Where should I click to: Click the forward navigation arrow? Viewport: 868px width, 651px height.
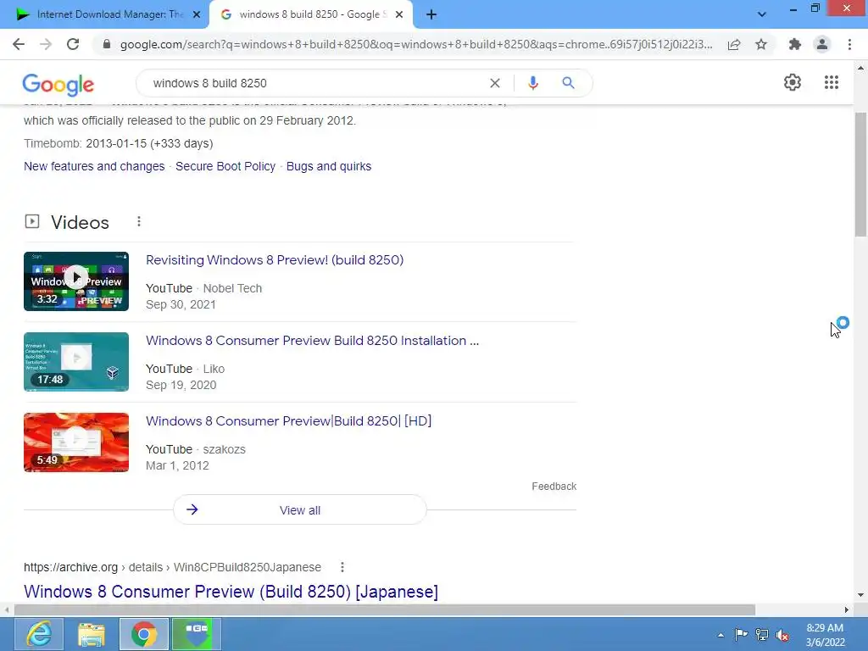click(x=46, y=44)
